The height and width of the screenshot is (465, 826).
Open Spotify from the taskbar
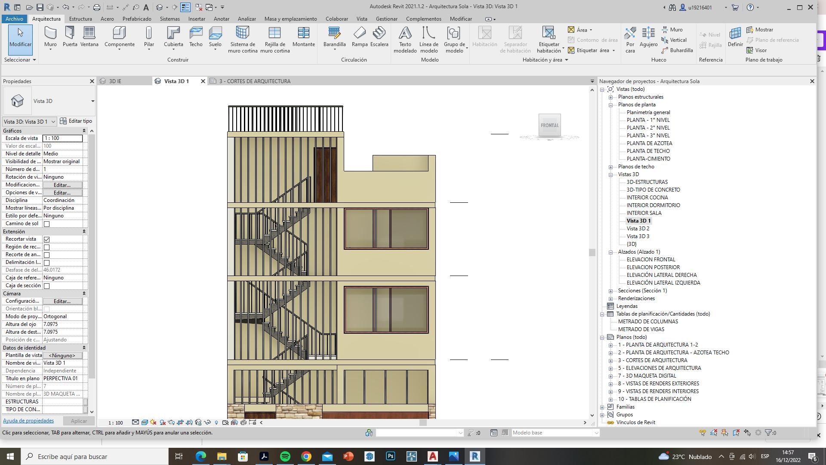285,456
